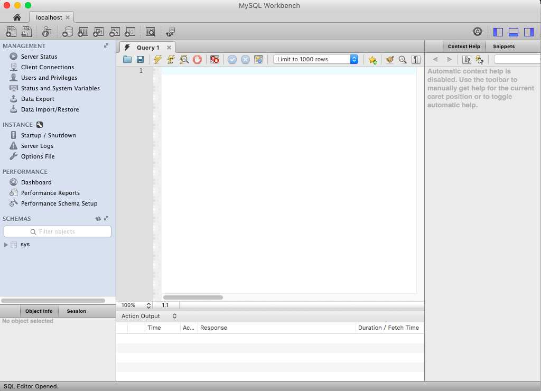The image size is (541, 391).
Task: Open a new SQL tab icon
Action: 11,32
